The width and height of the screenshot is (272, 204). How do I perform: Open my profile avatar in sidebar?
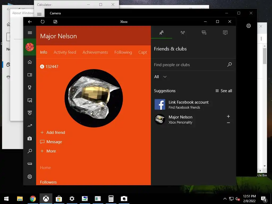point(30,47)
